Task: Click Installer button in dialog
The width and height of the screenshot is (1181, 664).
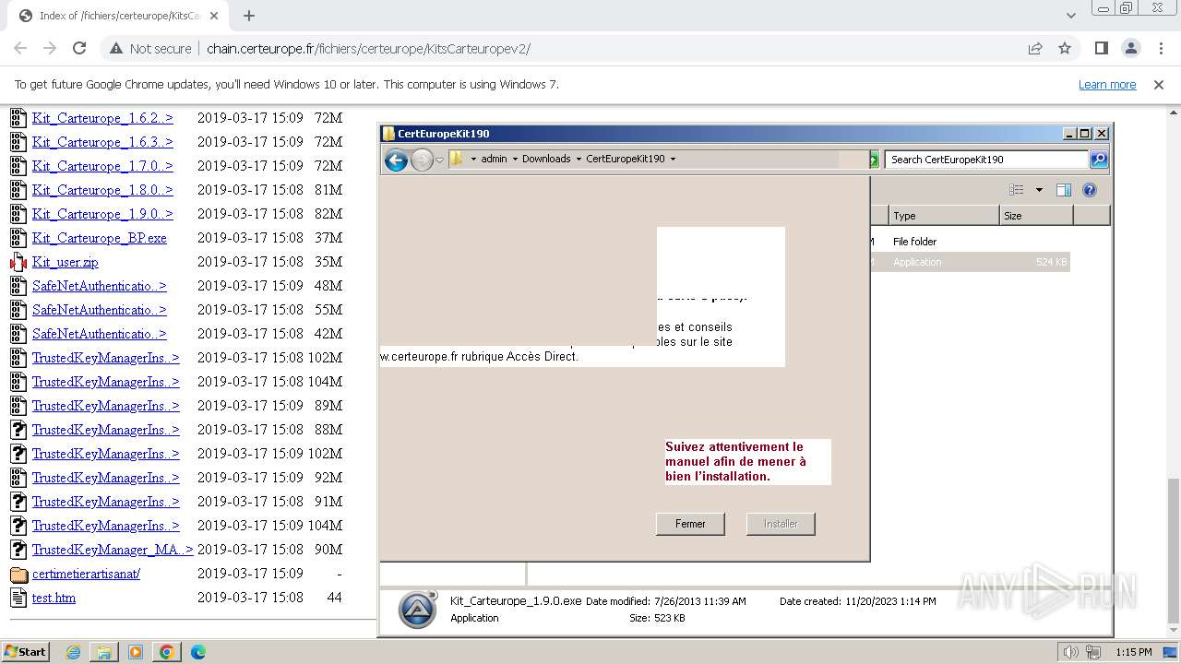Action: tap(781, 524)
